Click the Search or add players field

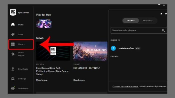(x=139, y=30)
